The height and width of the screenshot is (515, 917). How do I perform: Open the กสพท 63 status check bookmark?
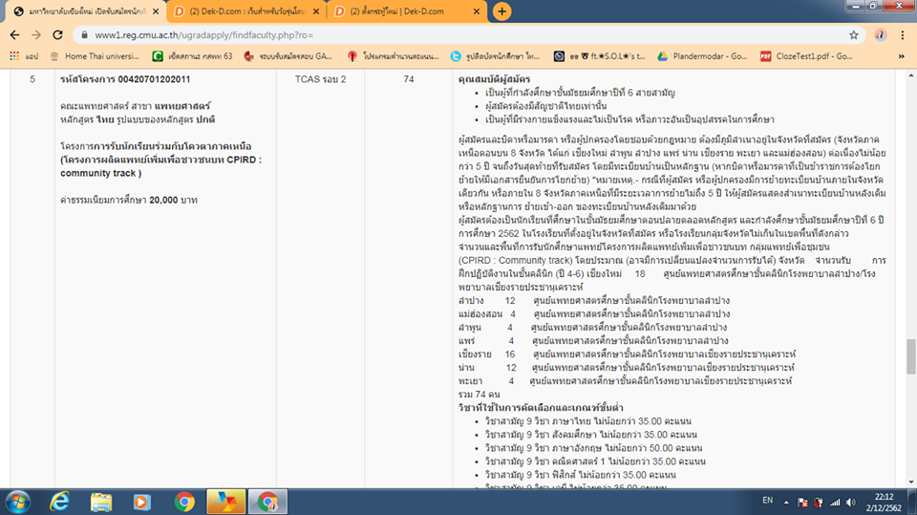(192, 56)
